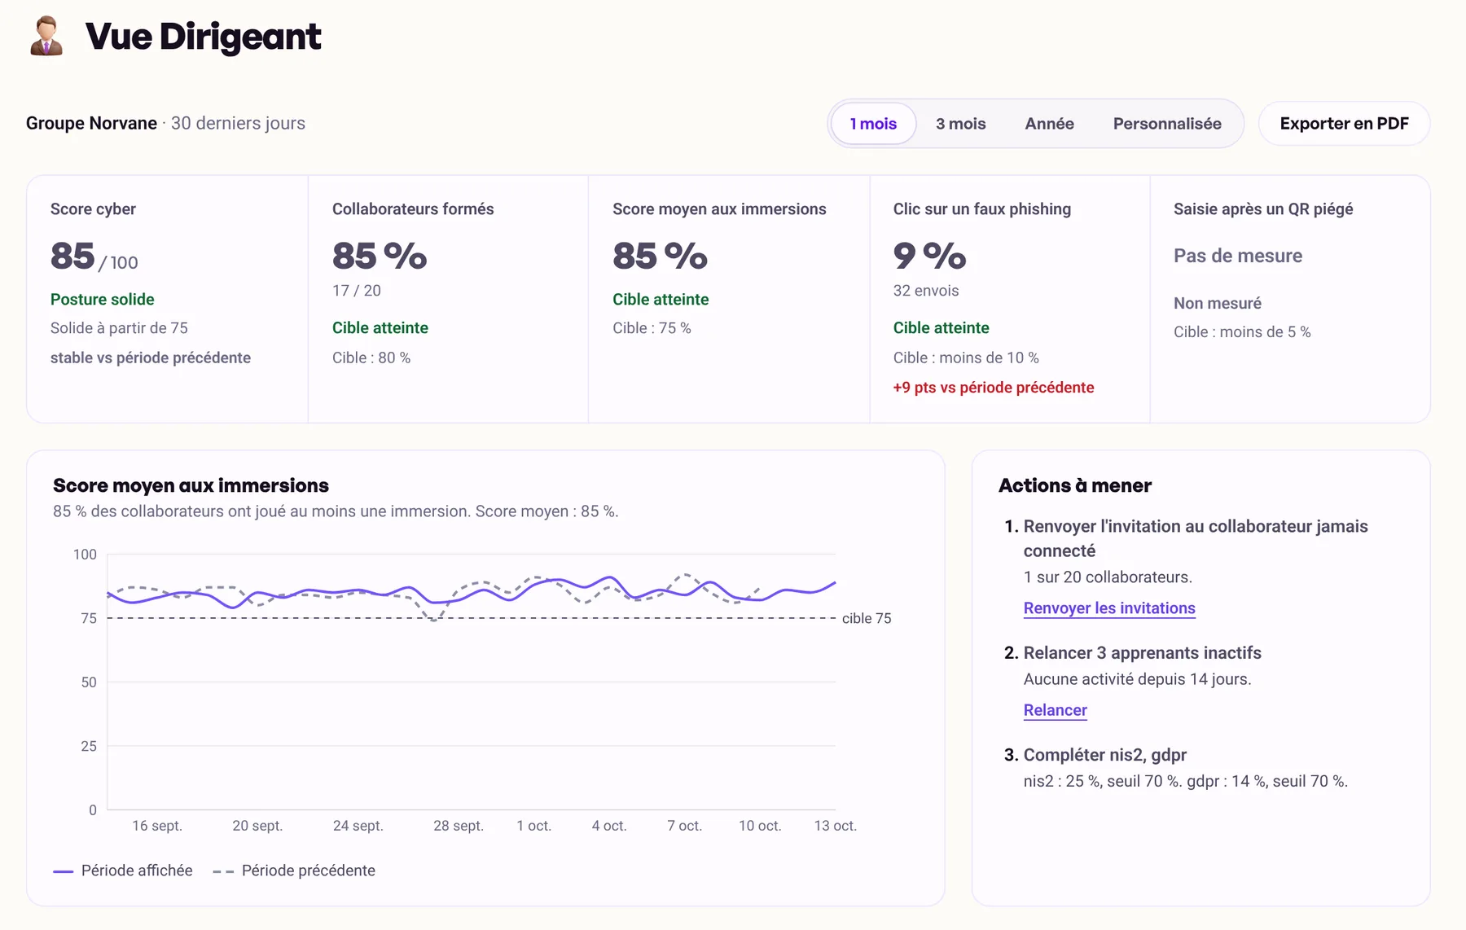
Task: Export the report with Exporter en PDF
Action: coord(1344,124)
